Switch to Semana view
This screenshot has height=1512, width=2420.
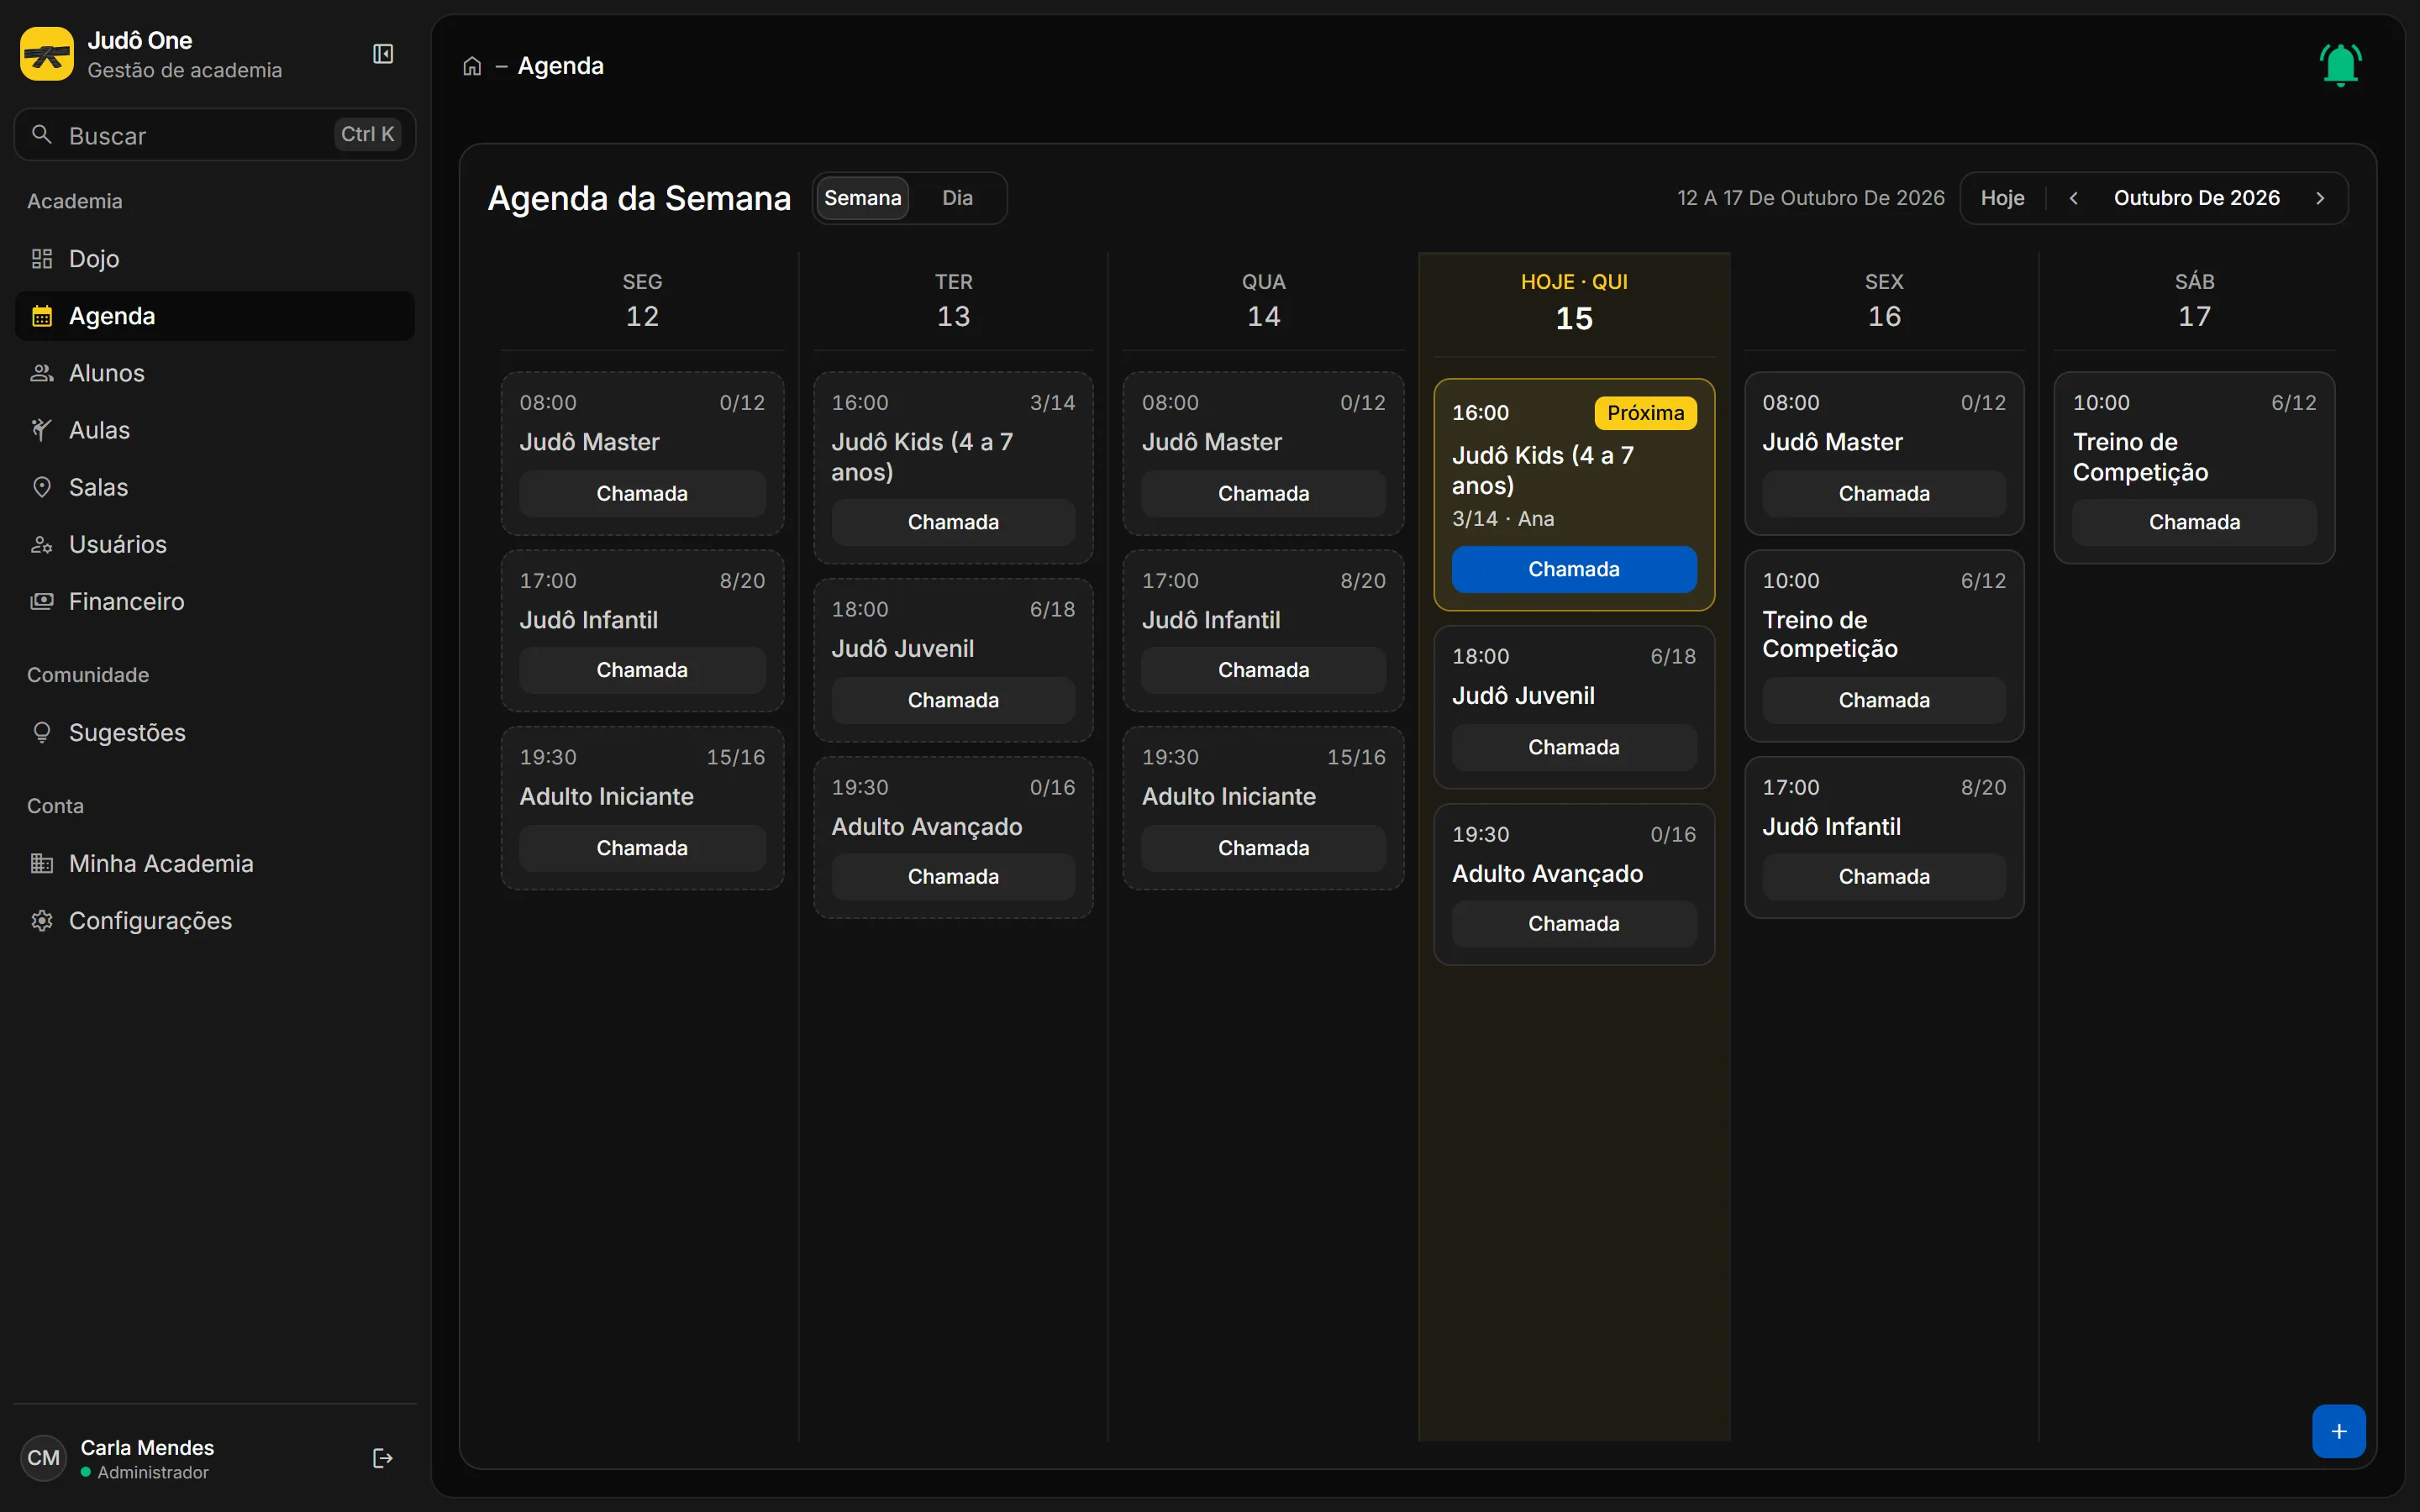[x=862, y=198]
